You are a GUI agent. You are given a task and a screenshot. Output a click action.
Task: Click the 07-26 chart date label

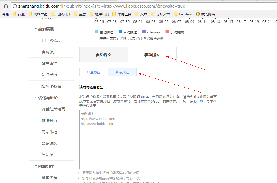[99, 22]
